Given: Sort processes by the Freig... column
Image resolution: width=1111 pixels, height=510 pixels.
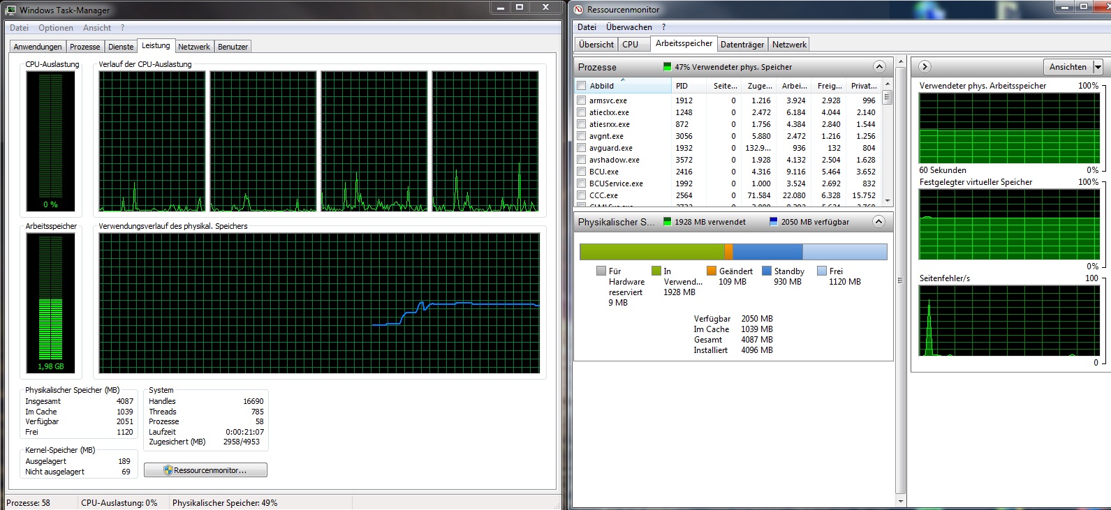Looking at the screenshot, I should click(x=829, y=86).
